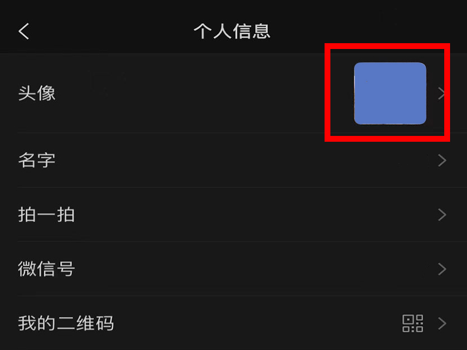Click the 个人信息 page title
This screenshot has width=467, height=350.
(232, 32)
